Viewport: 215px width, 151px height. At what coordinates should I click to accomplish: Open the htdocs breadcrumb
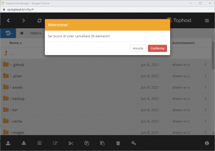tap(35, 33)
